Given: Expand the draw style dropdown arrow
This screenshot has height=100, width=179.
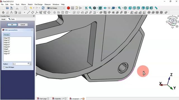Looking at the screenshot, I should 97,8.
